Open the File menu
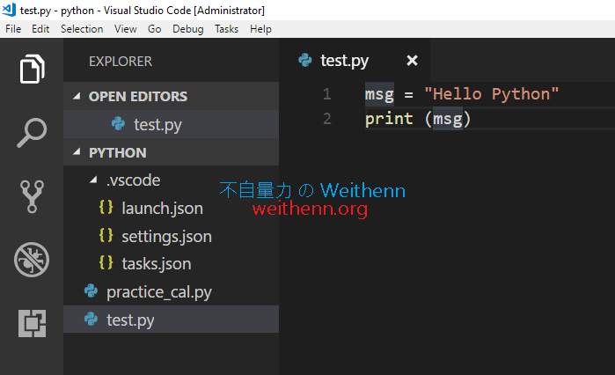This screenshot has width=615, height=375. click(x=13, y=29)
